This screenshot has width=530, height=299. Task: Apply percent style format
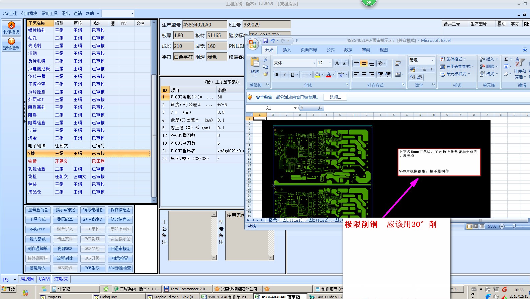click(424, 69)
